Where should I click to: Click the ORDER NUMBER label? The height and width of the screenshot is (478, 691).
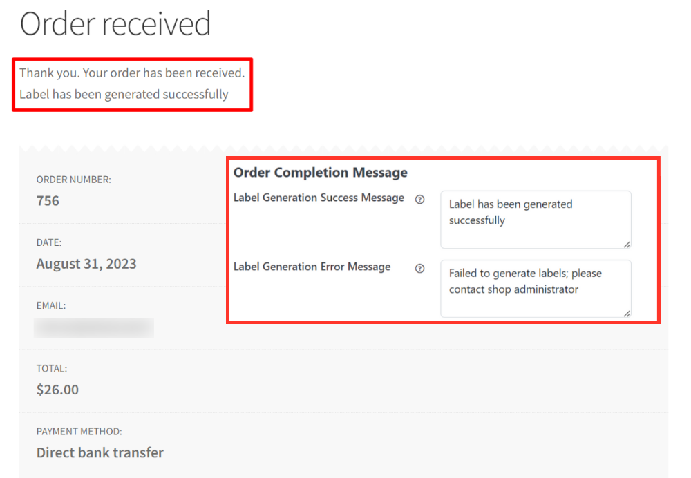pos(74,180)
